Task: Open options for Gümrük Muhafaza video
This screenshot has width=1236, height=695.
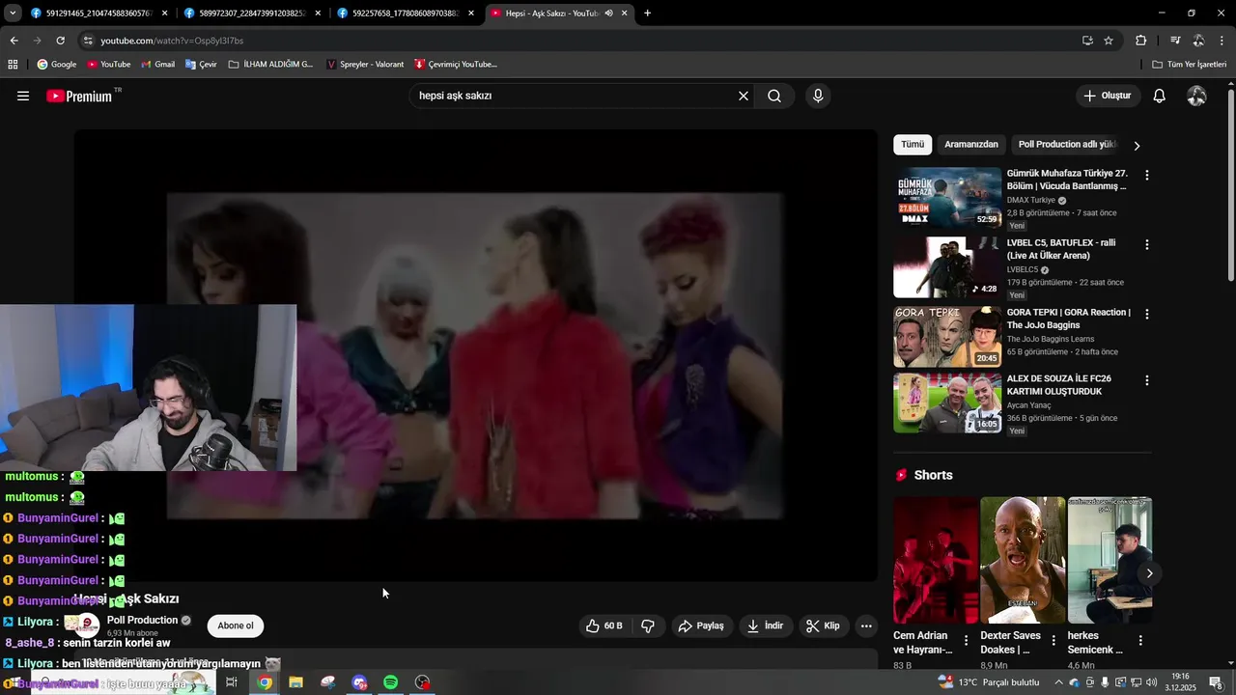Action: tap(1147, 176)
